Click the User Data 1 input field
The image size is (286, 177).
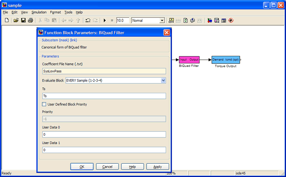104,150
